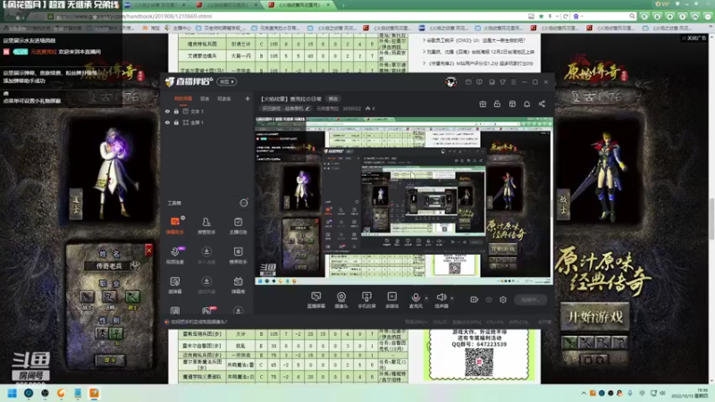Viewport: 715px width, 402px height.
Task: Add a new source with plus icon
Action: click(x=248, y=98)
